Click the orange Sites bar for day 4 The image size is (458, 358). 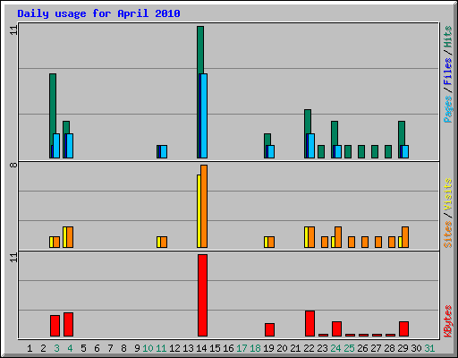tap(70, 237)
